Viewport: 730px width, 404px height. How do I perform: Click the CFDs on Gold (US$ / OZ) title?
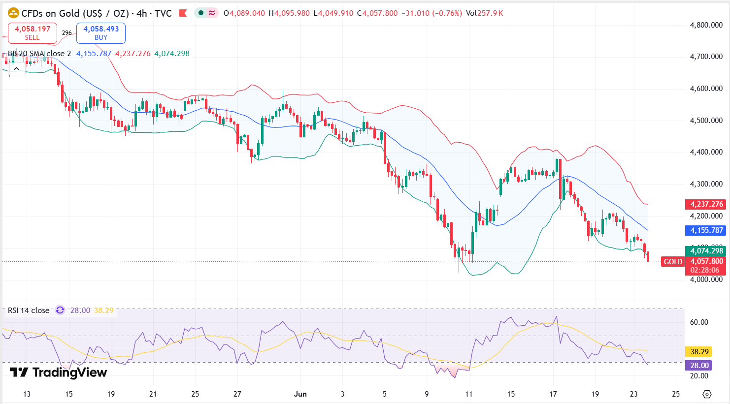coord(75,13)
